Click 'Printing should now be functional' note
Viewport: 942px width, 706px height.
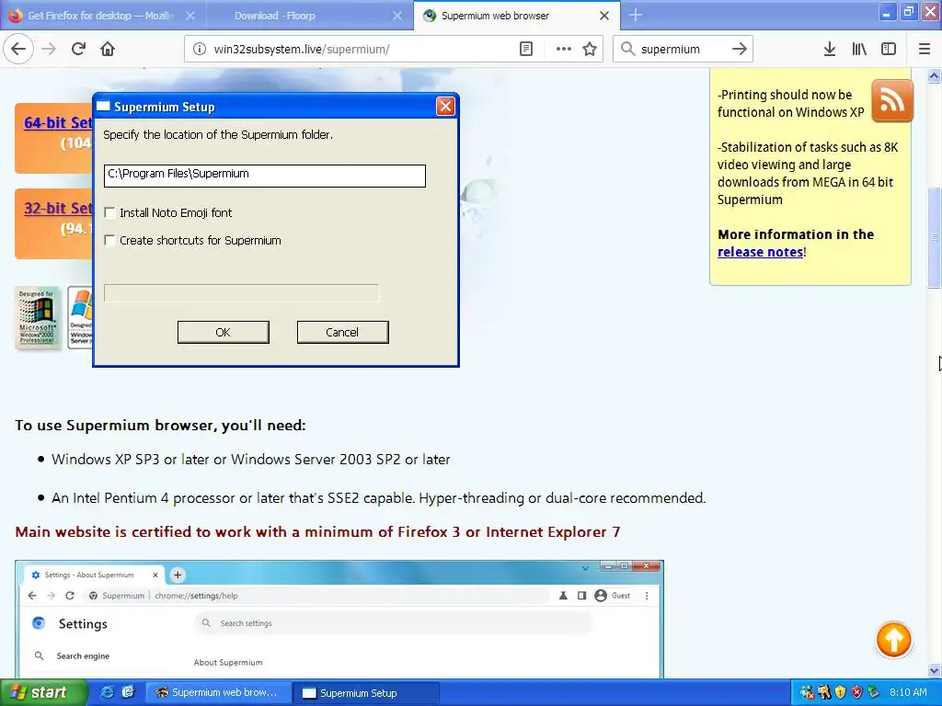[x=790, y=103]
